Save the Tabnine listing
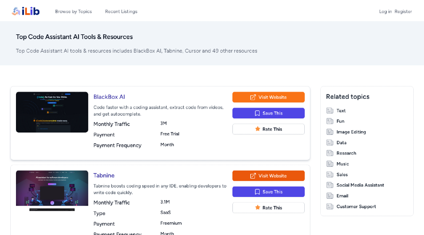 (x=268, y=192)
